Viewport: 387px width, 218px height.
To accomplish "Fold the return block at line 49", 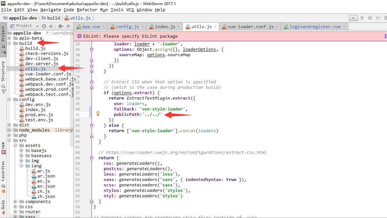I will tap(92, 158).
